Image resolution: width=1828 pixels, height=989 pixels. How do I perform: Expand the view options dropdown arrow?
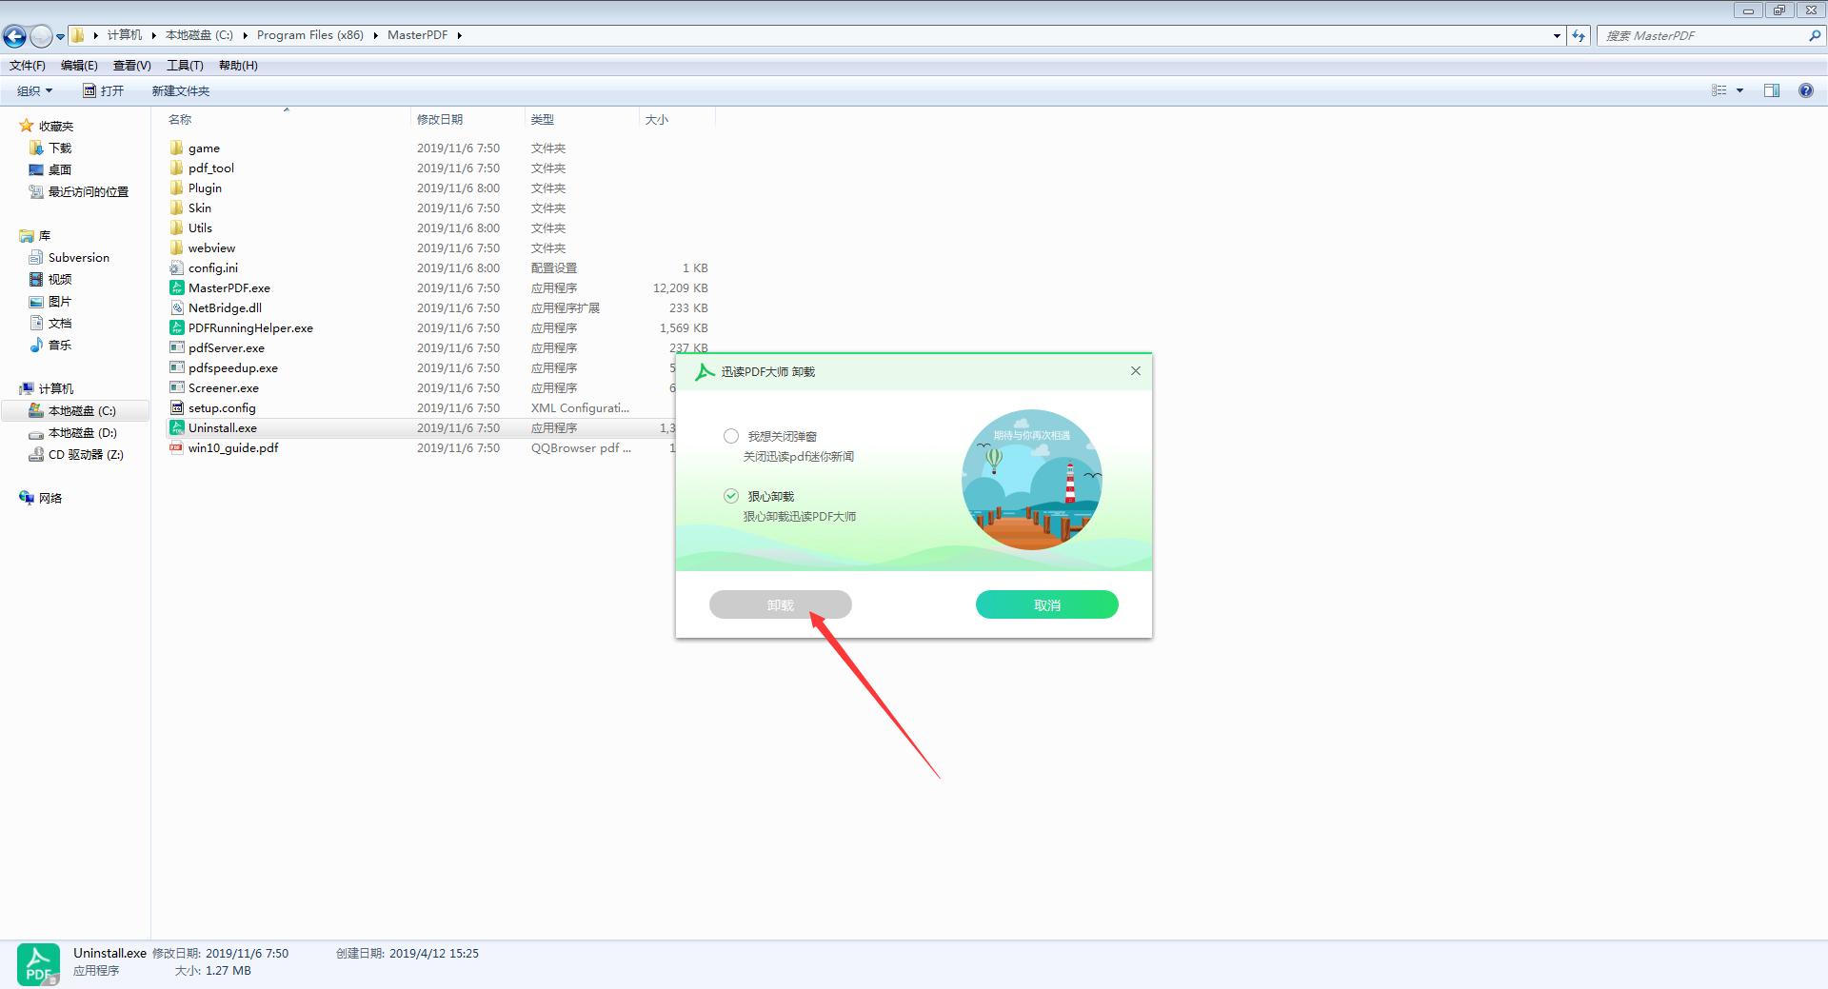click(1739, 90)
